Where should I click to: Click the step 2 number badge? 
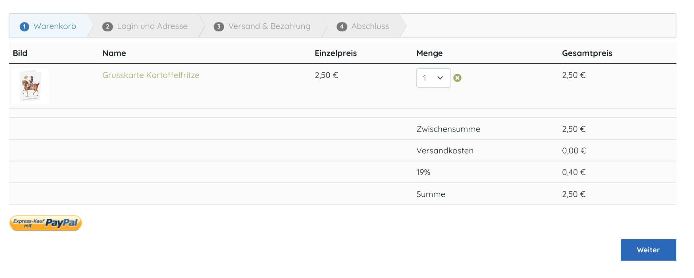(107, 27)
